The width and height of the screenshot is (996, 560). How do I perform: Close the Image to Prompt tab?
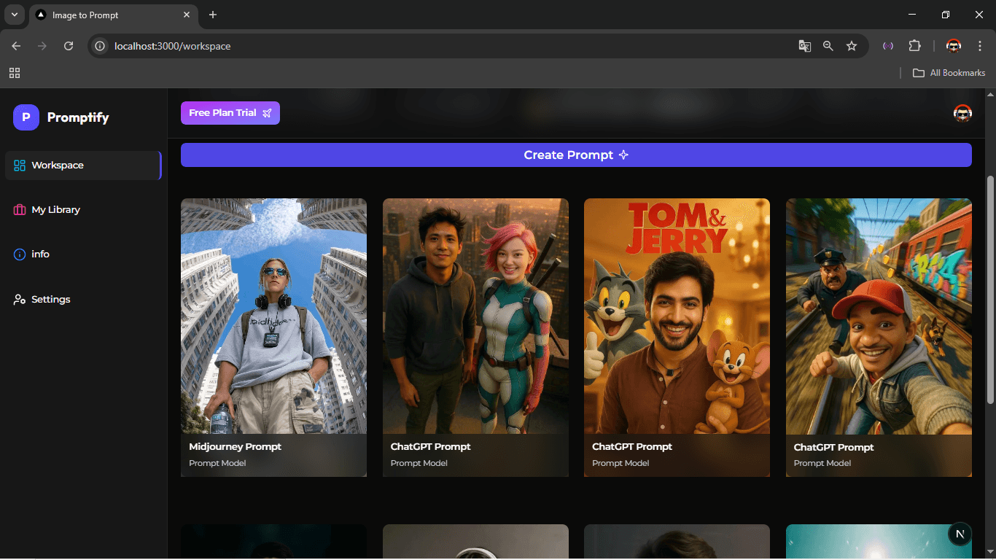coord(187,15)
